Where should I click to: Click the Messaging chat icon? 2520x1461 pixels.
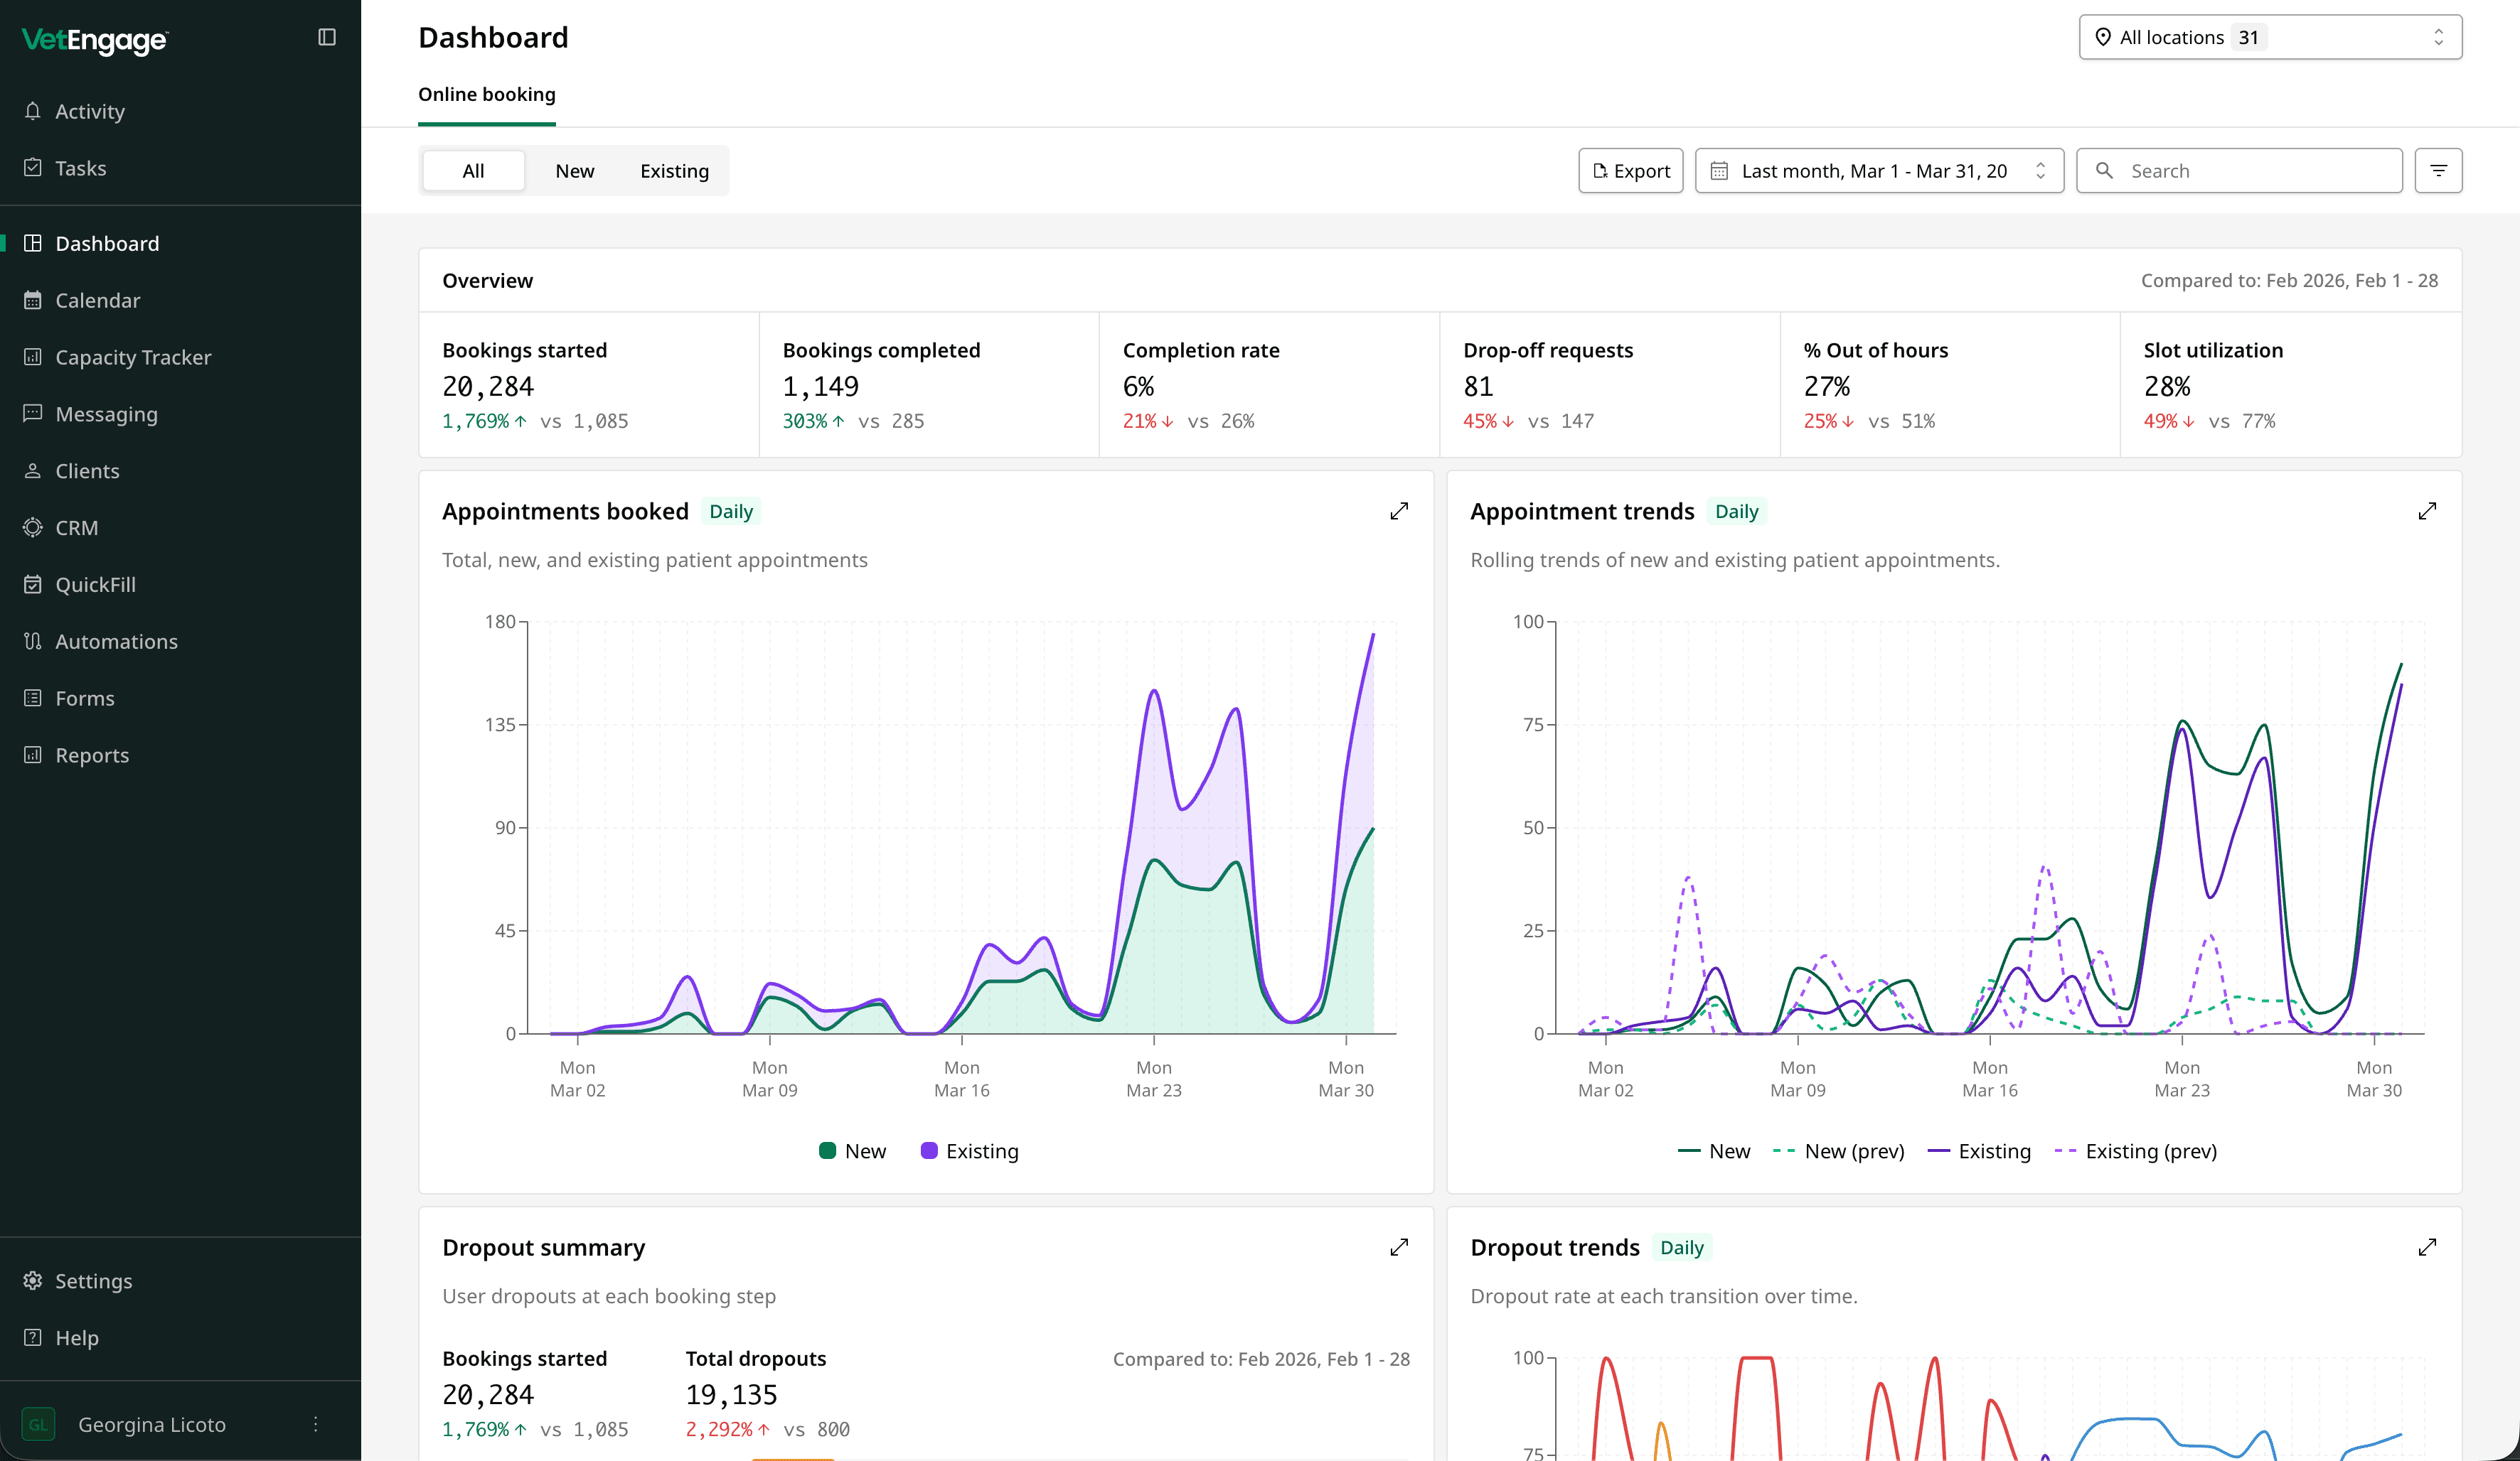[x=33, y=414]
